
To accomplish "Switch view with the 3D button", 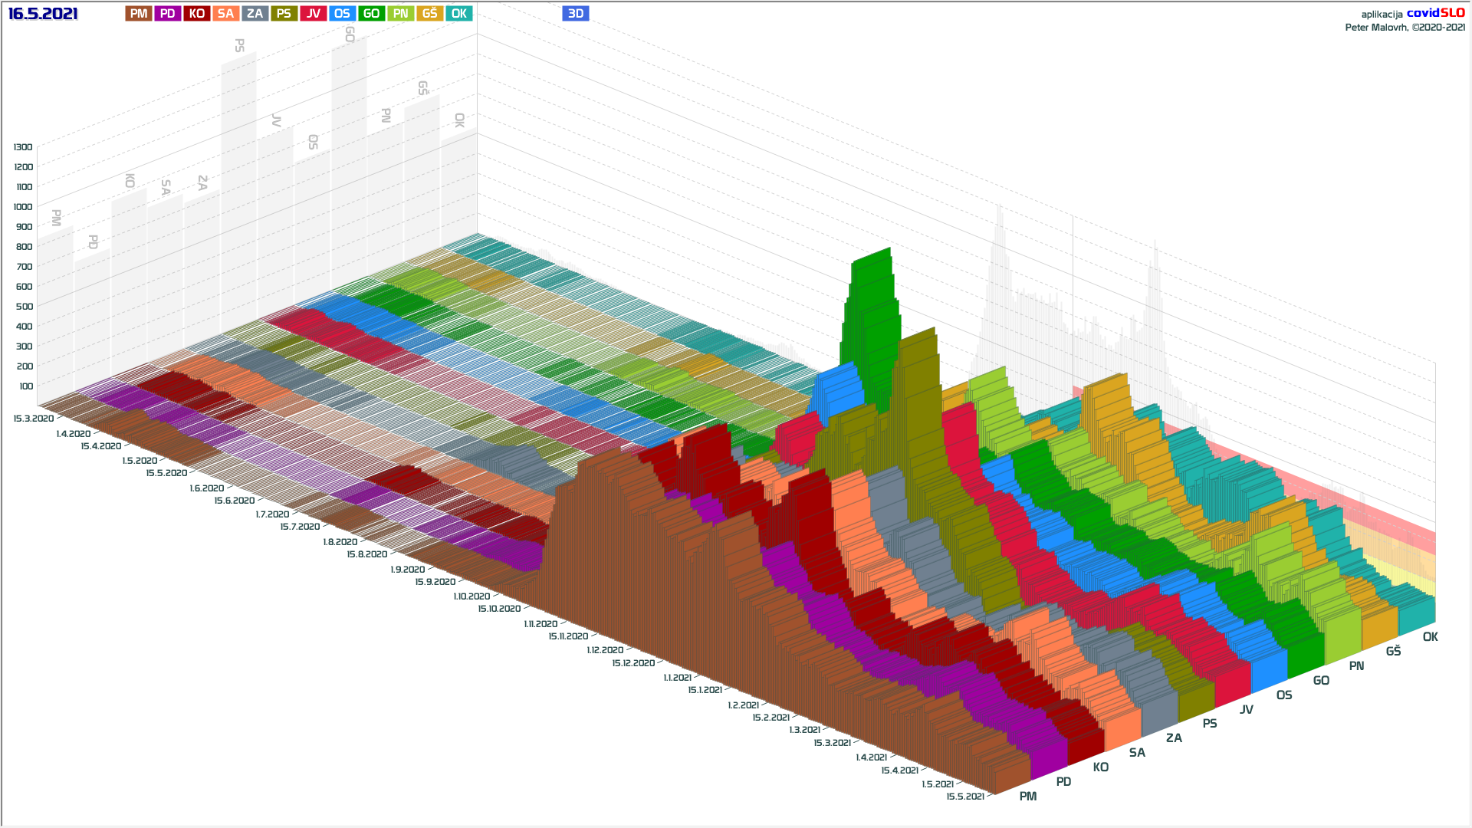I will coord(575,13).
